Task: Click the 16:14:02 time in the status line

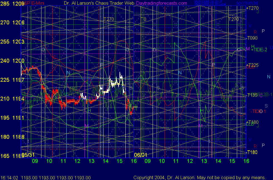Action: (9, 178)
